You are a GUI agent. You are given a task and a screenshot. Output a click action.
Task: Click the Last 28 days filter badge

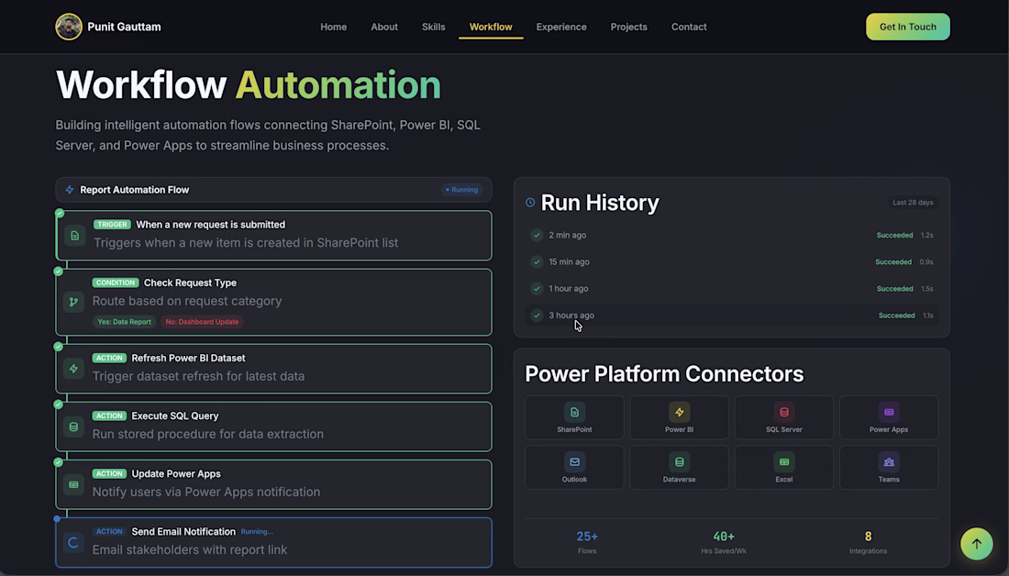(913, 202)
